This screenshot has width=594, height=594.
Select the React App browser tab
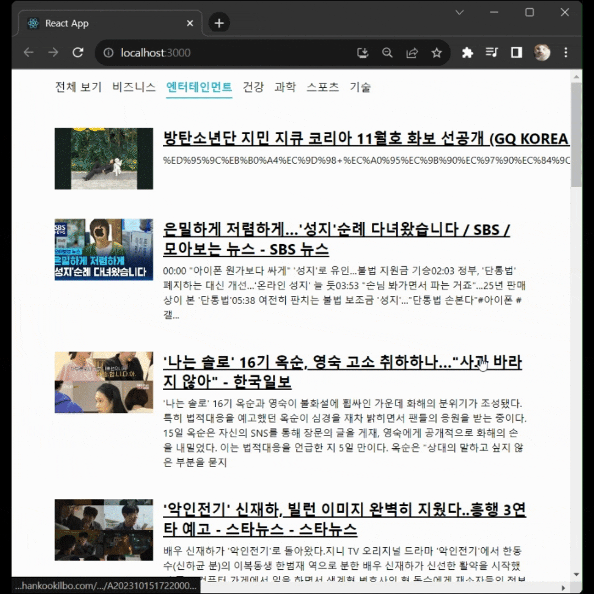click(110, 23)
